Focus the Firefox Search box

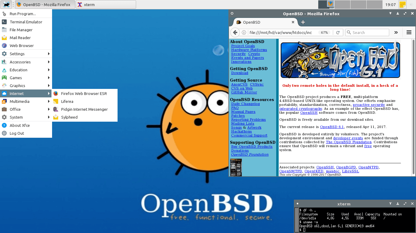tap(367, 32)
